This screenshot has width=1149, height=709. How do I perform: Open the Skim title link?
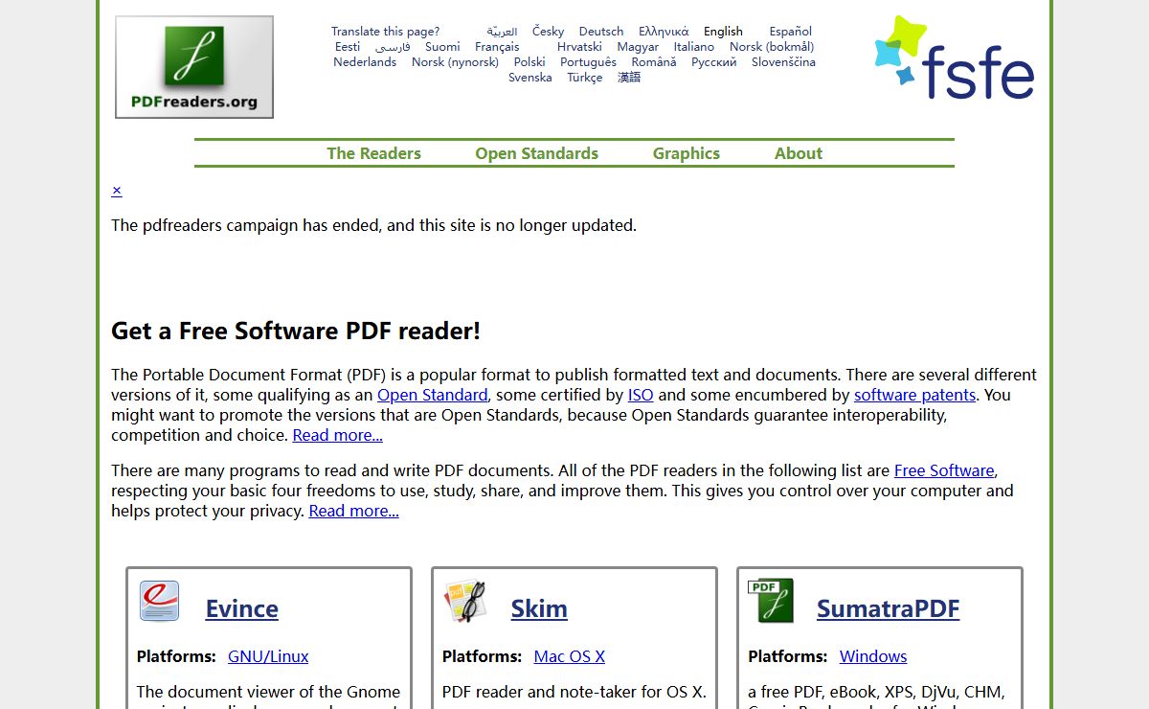click(x=539, y=608)
